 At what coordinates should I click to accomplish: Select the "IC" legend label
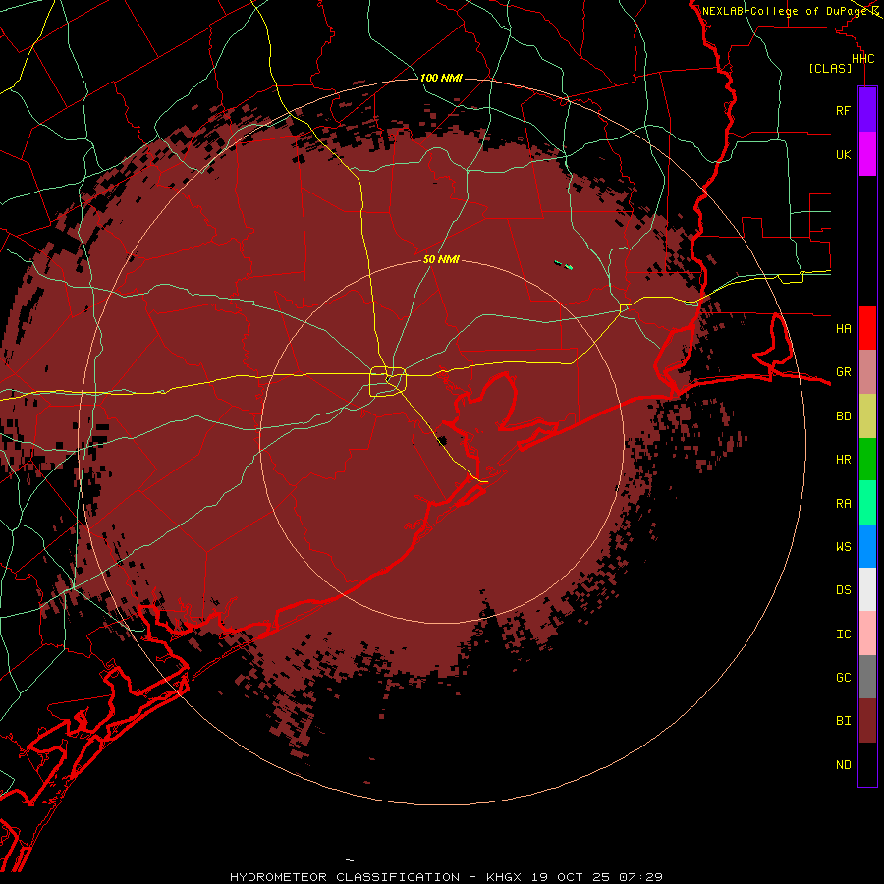[x=843, y=635]
